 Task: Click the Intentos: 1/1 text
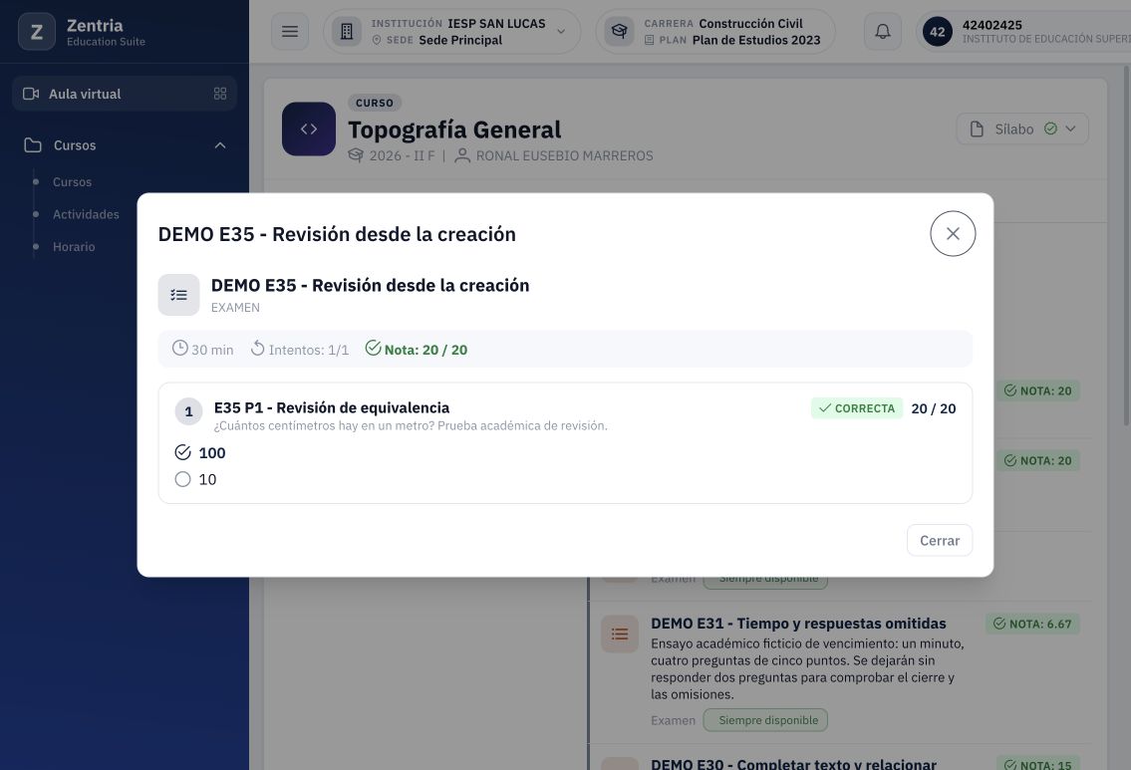tap(309, 350)
